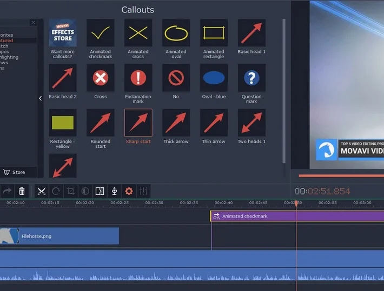Open the Movavi Effects Store thumbnail
384x291 pixels.
(62, 33)
